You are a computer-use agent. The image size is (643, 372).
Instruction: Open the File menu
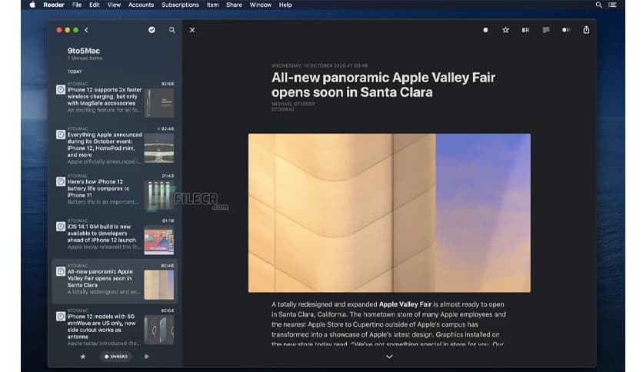click(77, 5)
